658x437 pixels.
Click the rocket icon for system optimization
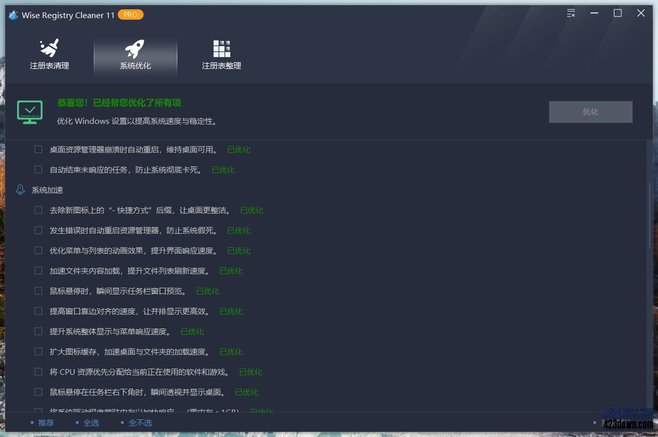click(135, 48)
